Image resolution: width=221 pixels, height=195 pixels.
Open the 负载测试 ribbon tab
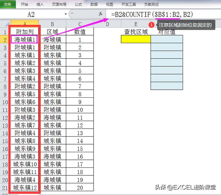click(x=151, y=4)
